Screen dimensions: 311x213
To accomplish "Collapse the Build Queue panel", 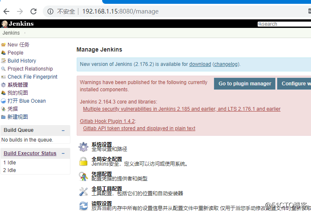I will [x=63, y=131].
